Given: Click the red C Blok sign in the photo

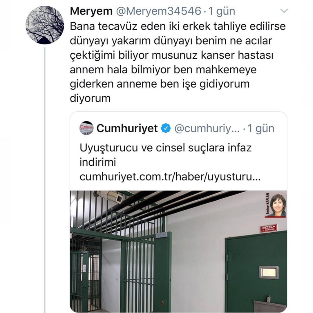Looking at the screenshot, I should [x=269, y=228].
